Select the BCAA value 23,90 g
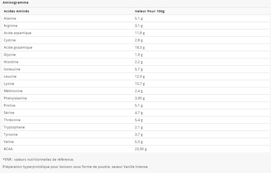The height and width of the screenshot is (173, 271). point(141,149)
